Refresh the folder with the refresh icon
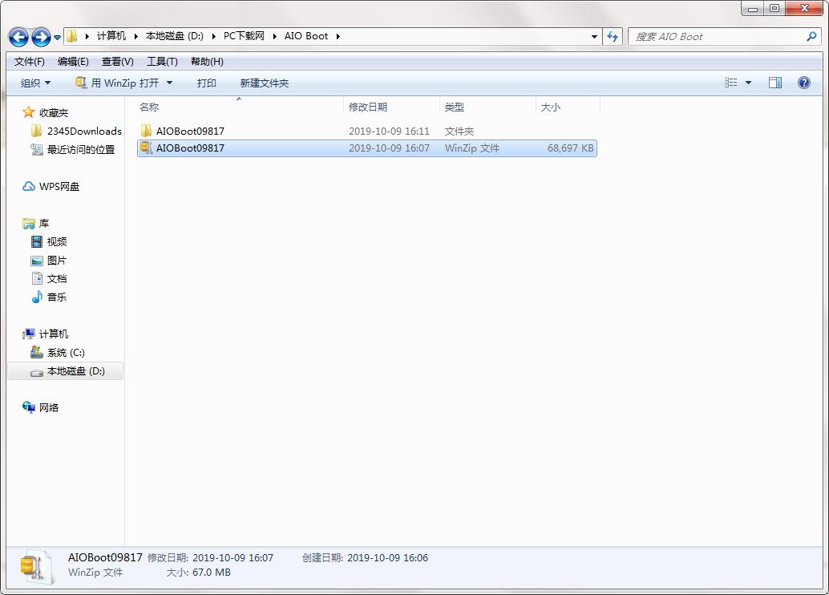 click(612, 36)
